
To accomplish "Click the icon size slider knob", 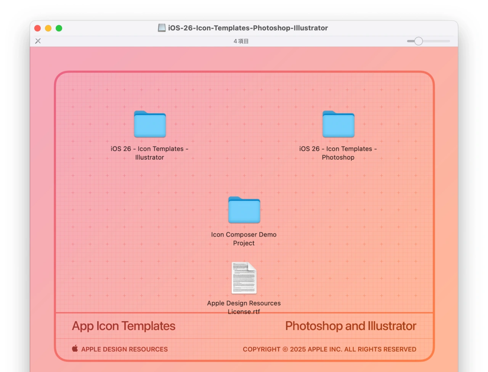I will (418, 41).
